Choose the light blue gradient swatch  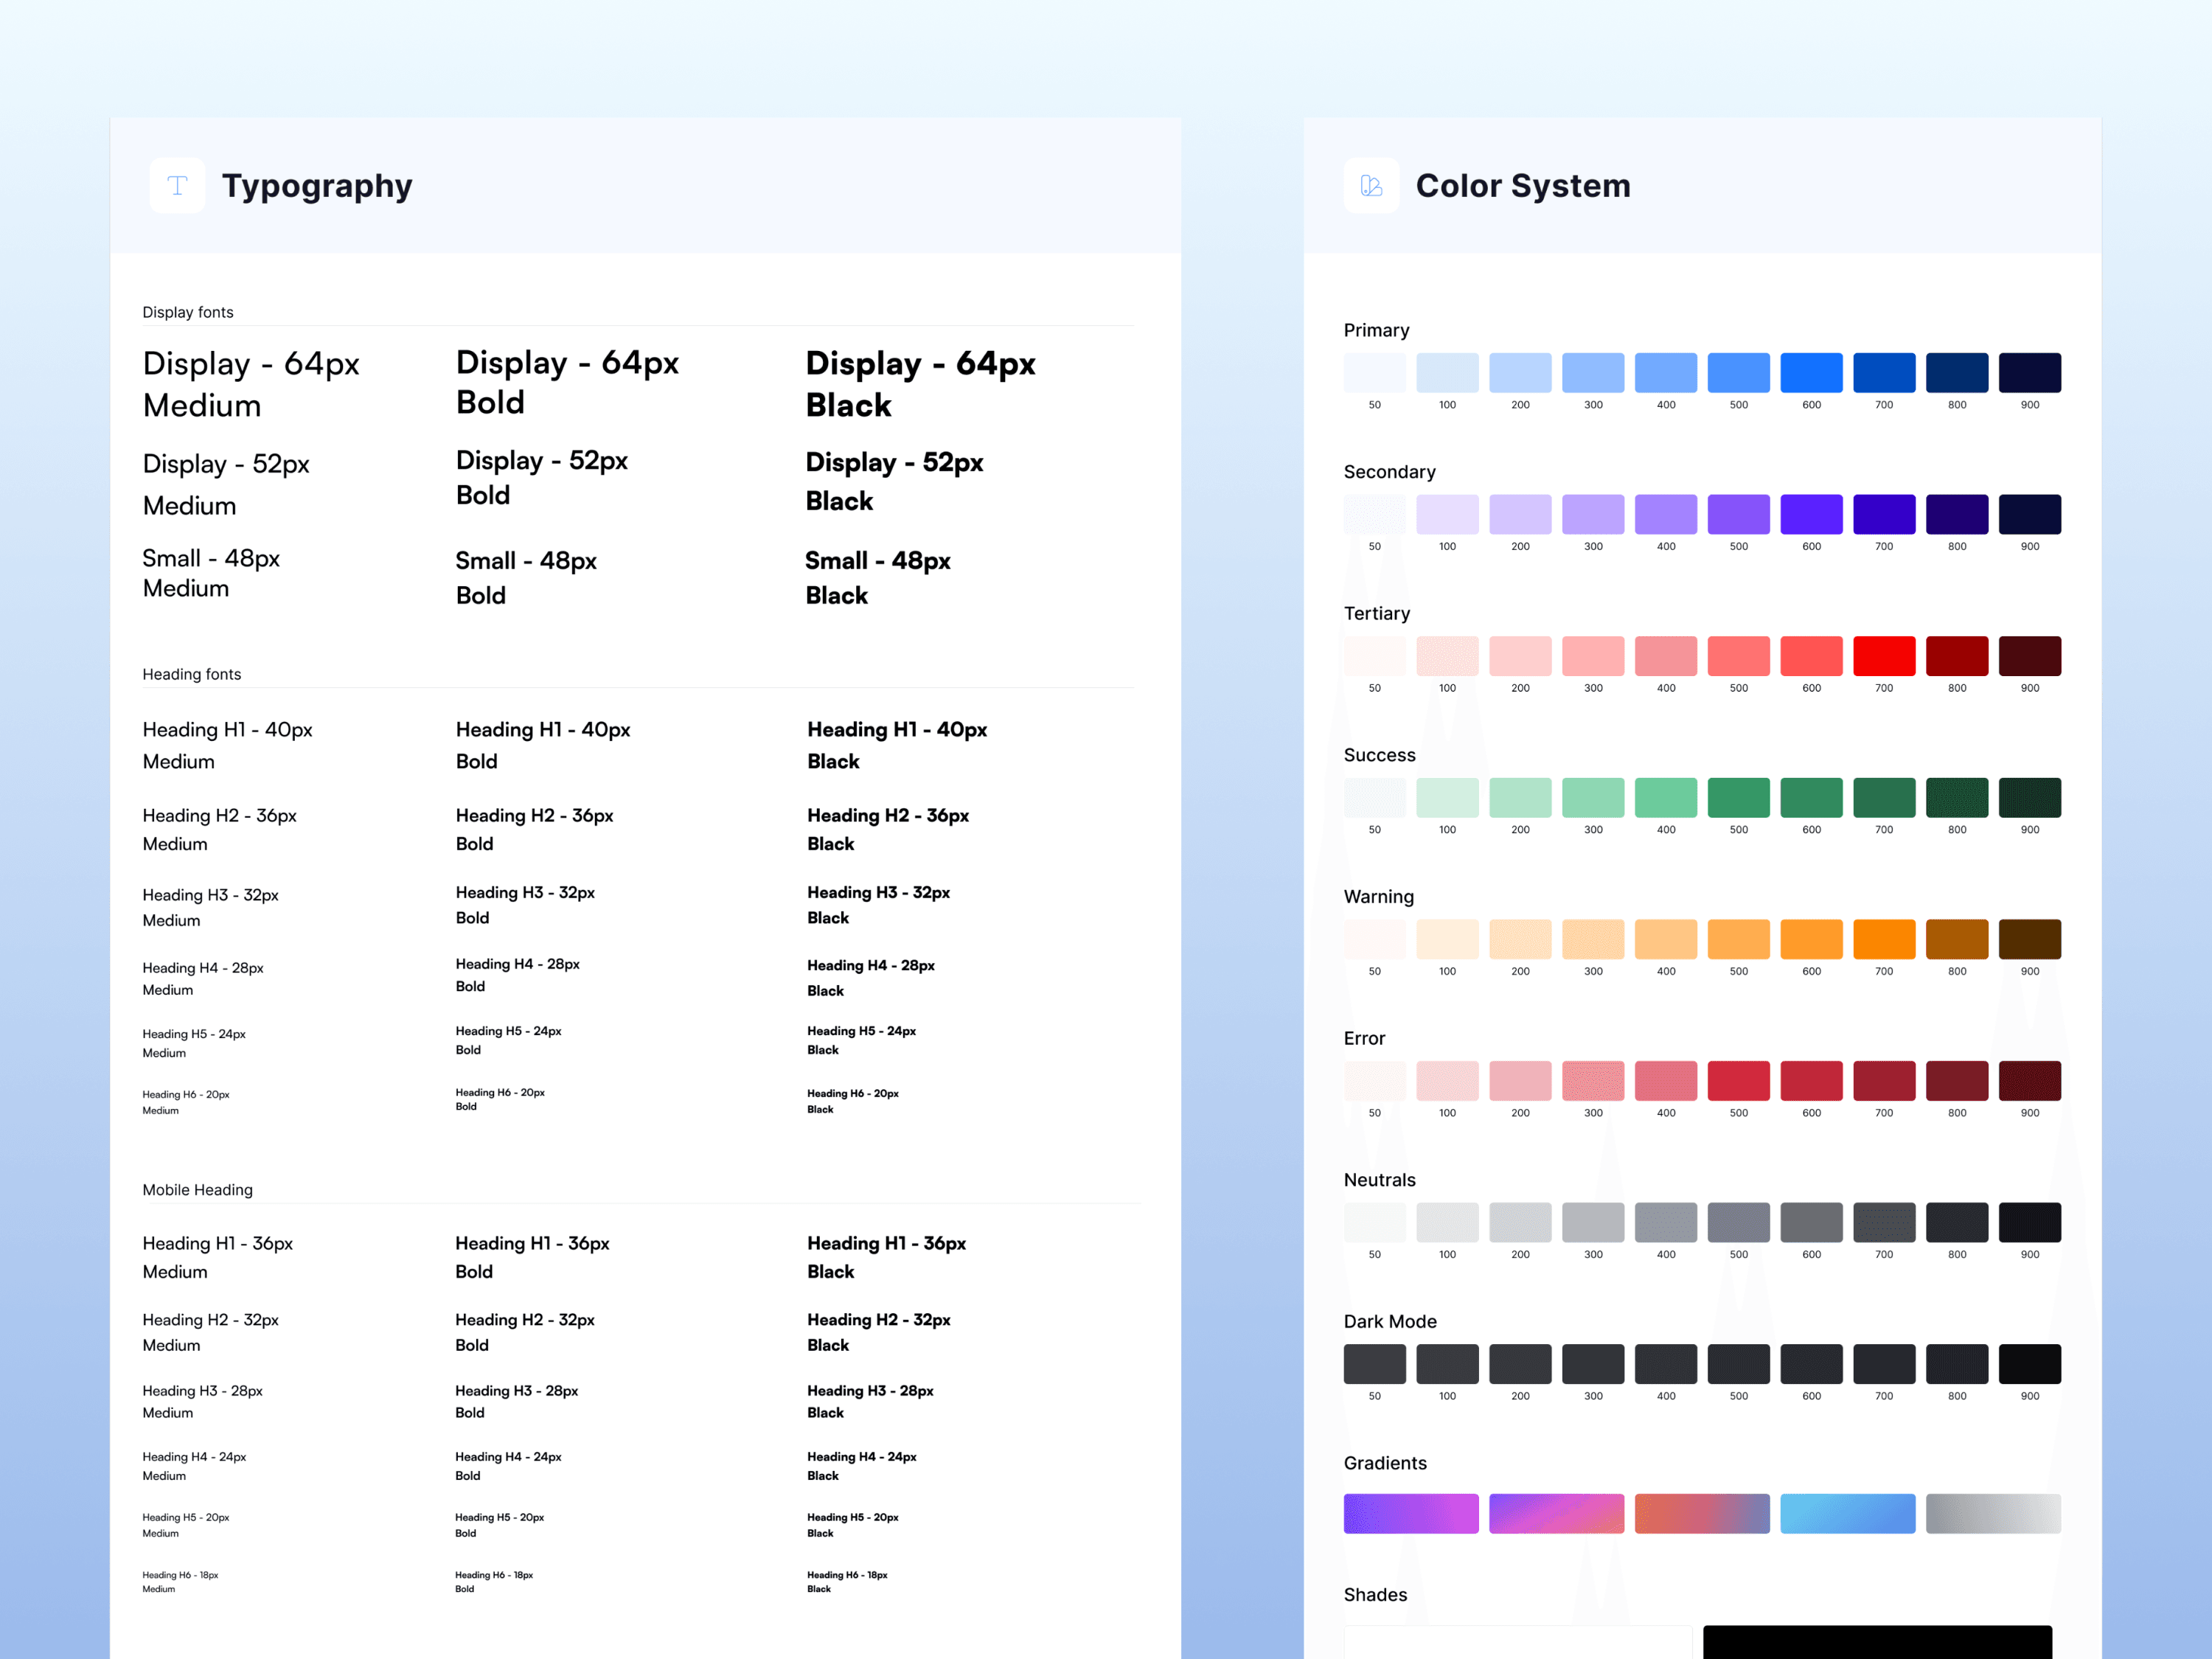(1847, 1513)
